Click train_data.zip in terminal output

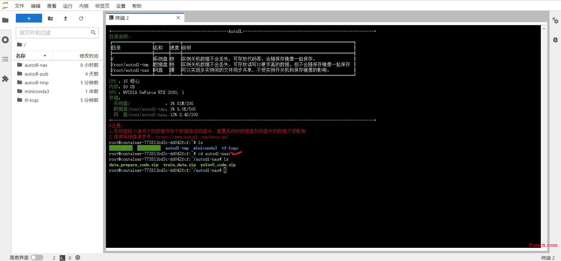[179, 165]
